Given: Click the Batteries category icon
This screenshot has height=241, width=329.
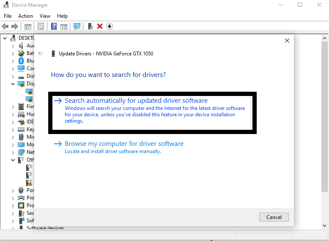Looking at the screenshot, I should pos(21,53).
